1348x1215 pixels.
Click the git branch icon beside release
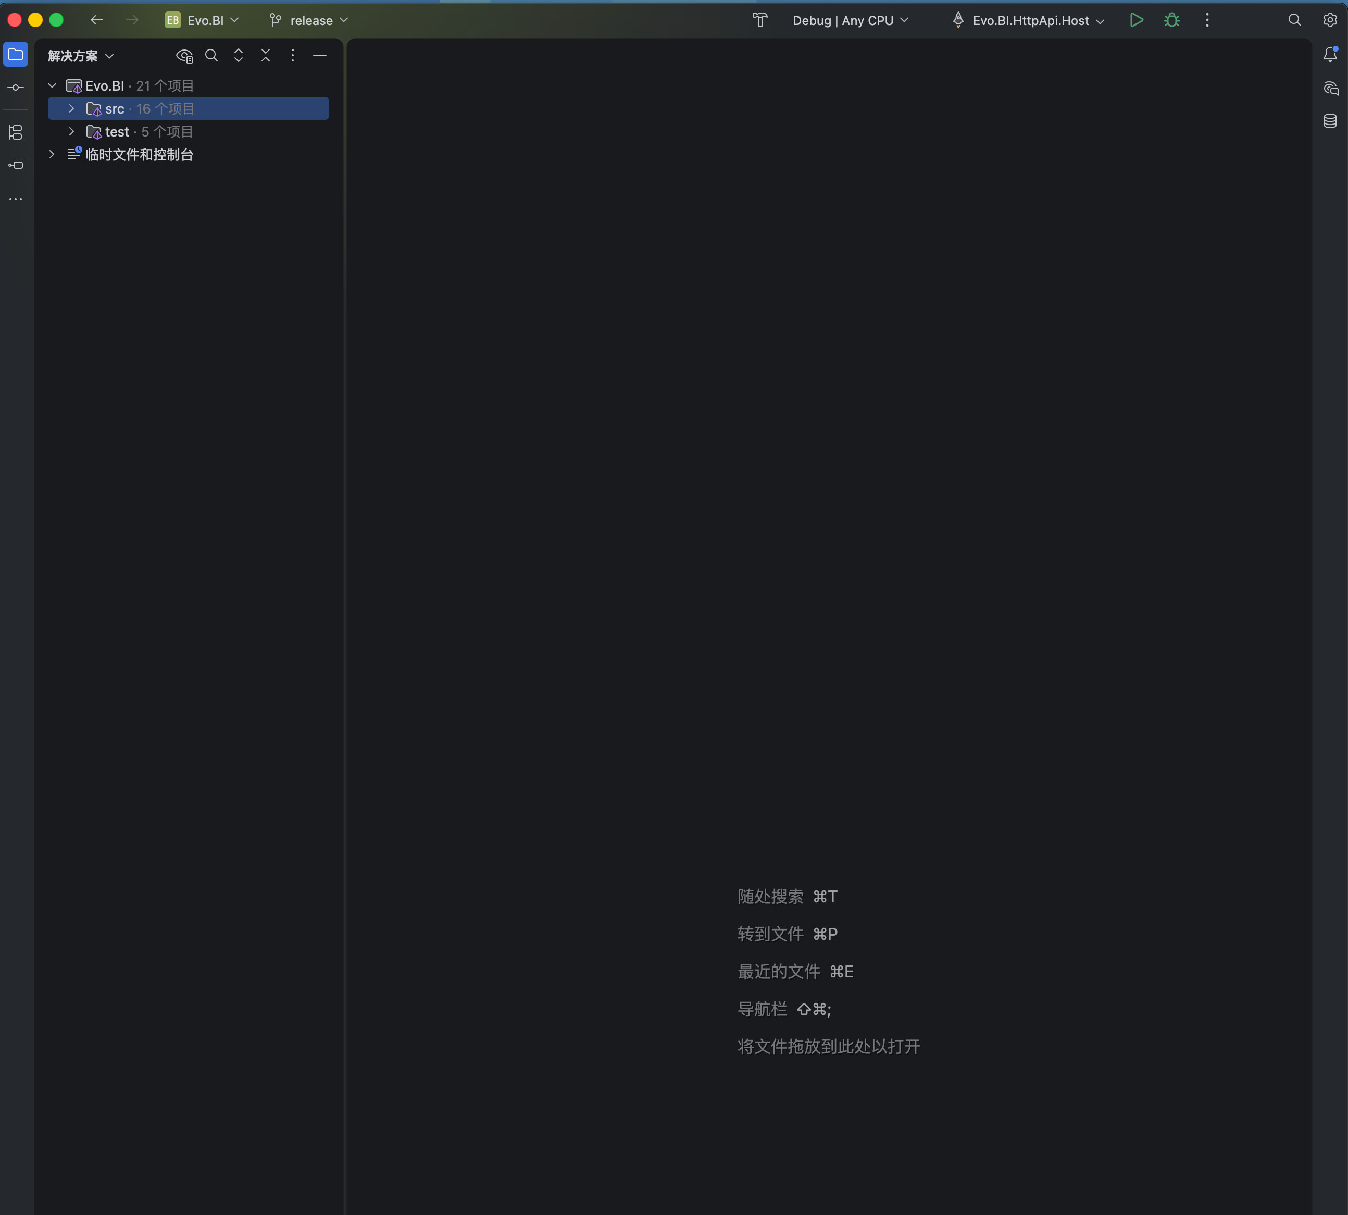click(x=275, y=20)
